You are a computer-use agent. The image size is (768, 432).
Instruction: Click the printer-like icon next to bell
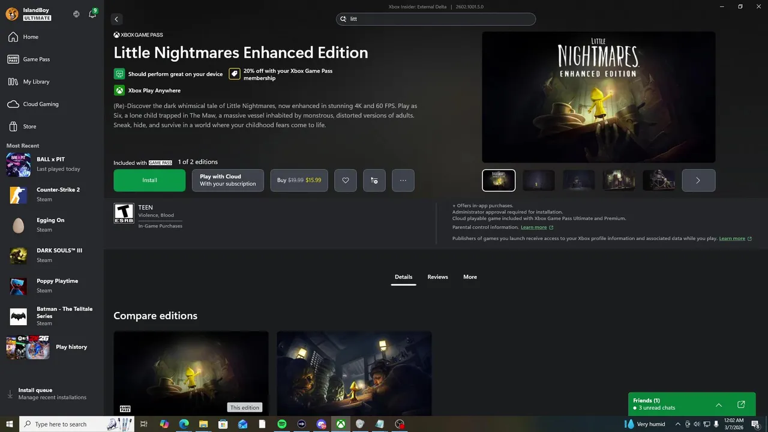coord(76,14)
